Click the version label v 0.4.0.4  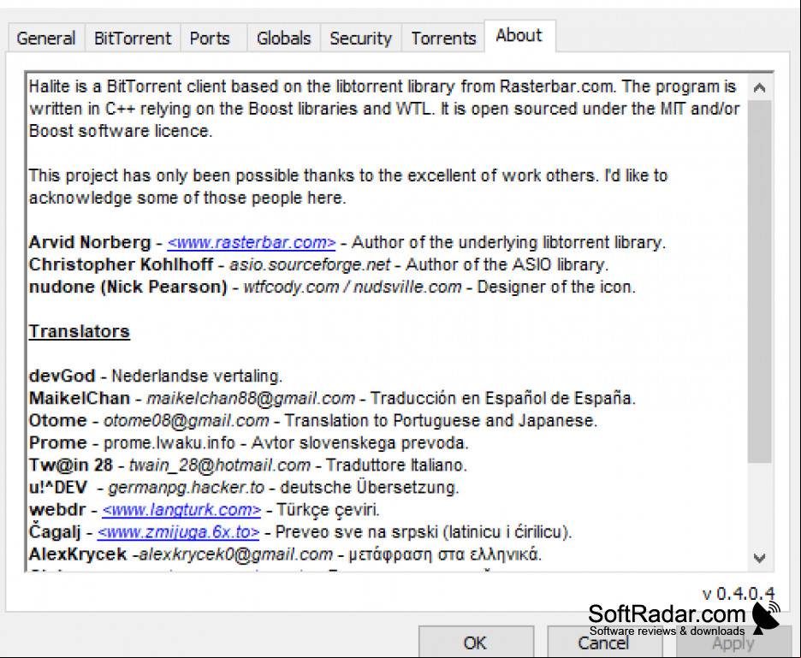click(739, 594)
